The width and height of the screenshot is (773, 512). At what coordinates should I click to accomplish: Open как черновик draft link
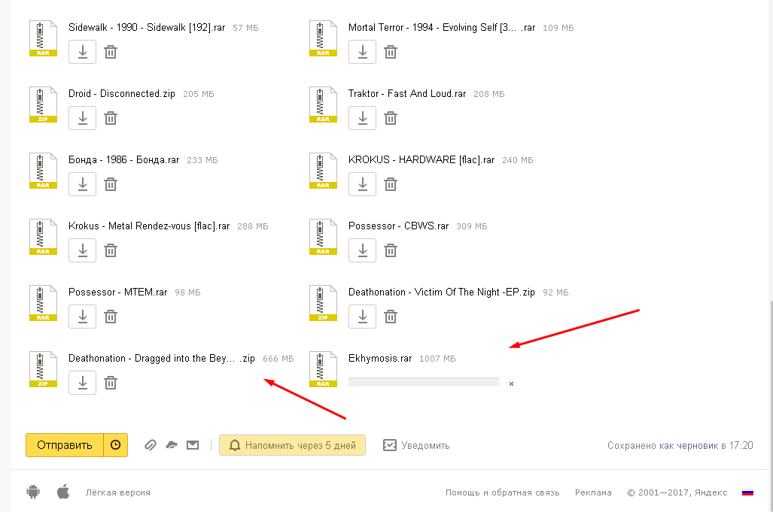pos(689,446)
